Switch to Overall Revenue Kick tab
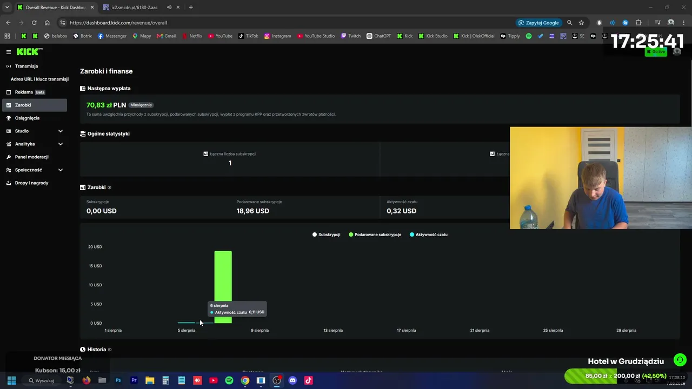 click(x=55, y=8)
